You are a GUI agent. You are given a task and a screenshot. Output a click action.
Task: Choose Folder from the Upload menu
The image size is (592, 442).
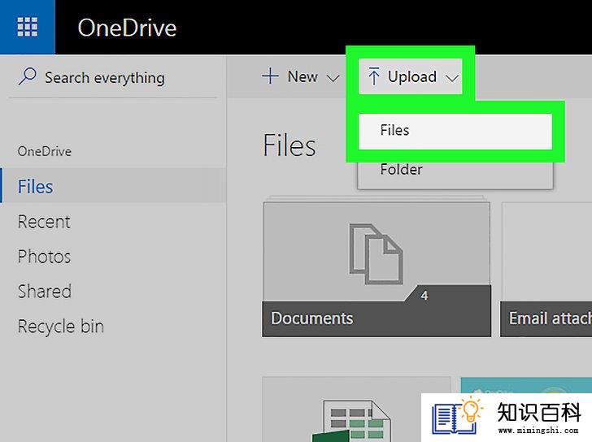coord(455,170)
